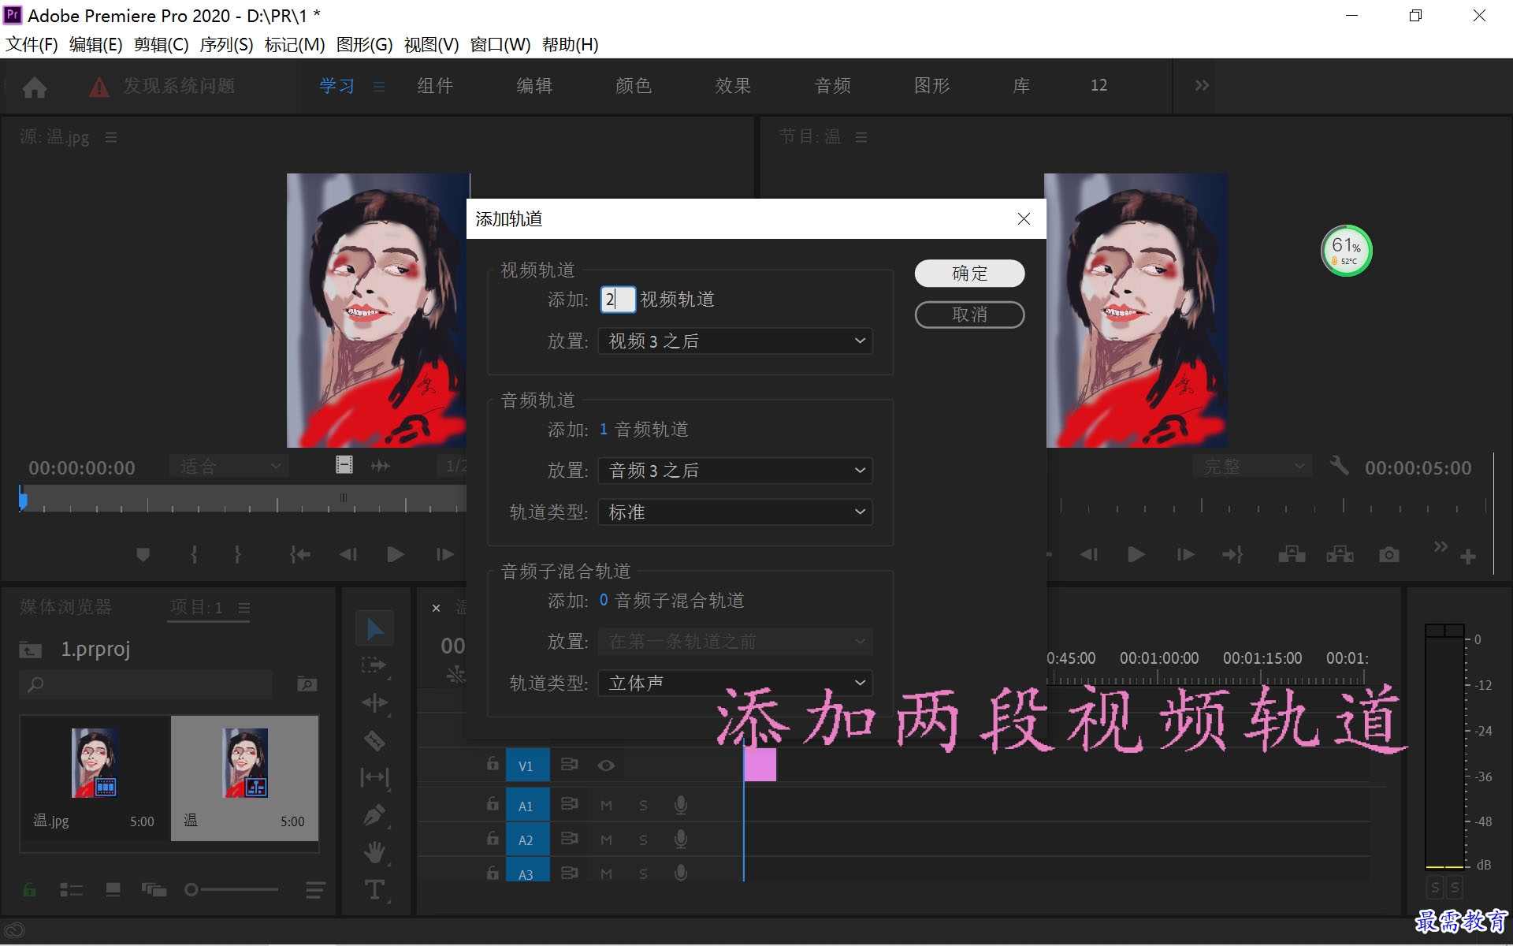1513x946 pixels.
Task: Open the Source monitor panel menu
Action: pyautogui.click(x=111, y=137)
